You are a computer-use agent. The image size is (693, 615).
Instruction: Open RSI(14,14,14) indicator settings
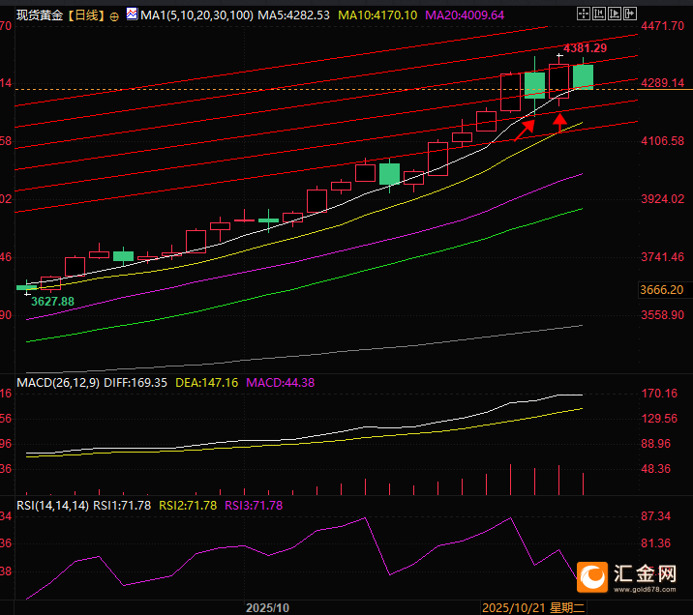pos(52,505)
